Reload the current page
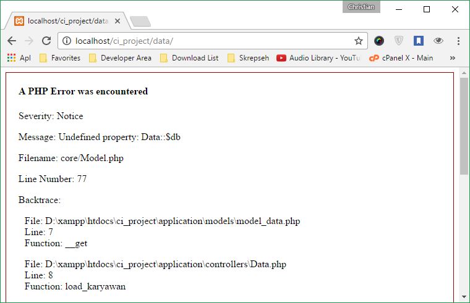Screen dimensions: 470x303 (46, 41)
